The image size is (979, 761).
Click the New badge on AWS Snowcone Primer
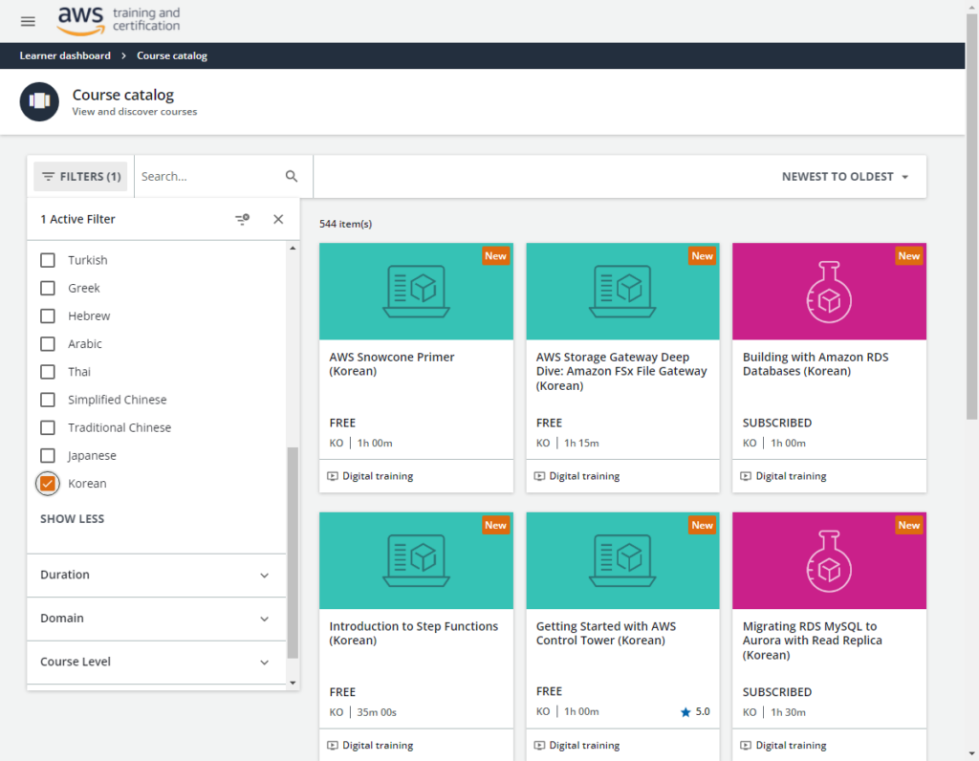coord(496,256)
